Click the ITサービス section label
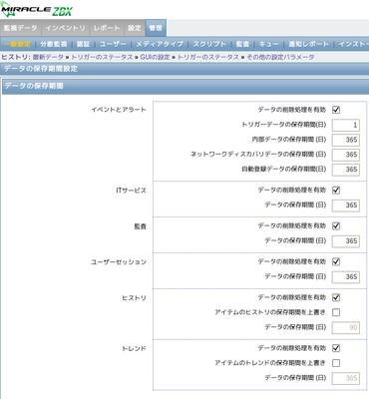369x399 pixels. pos(131,191)
